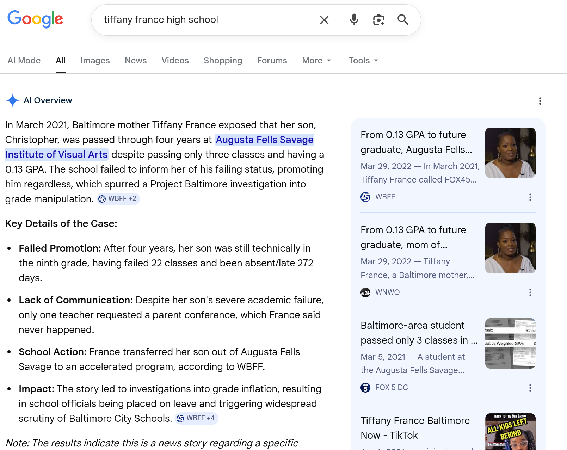Click the WBFF article thumbnail image
This screenshot has width=567, height=450.
510,153
